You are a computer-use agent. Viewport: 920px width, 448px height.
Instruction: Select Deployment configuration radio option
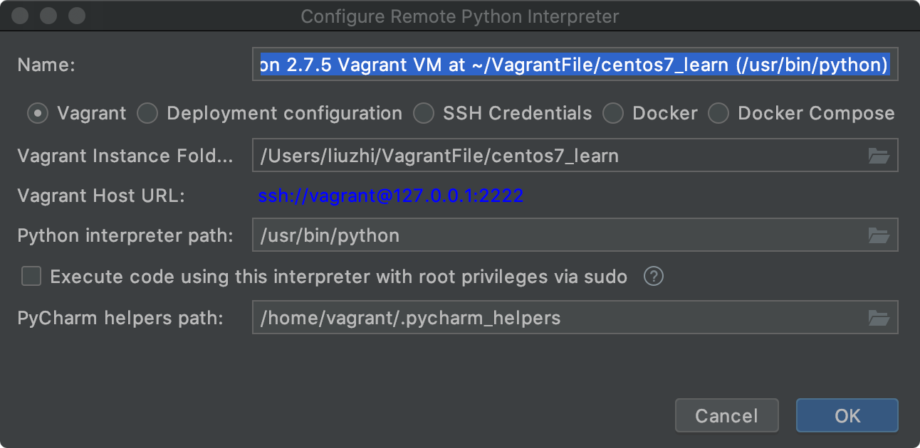click(x=147, y=114)
